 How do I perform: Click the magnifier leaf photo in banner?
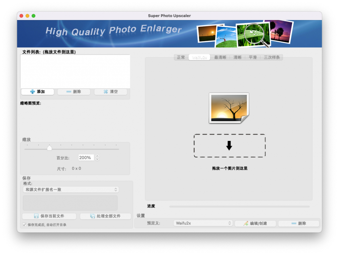pos(253,35)
